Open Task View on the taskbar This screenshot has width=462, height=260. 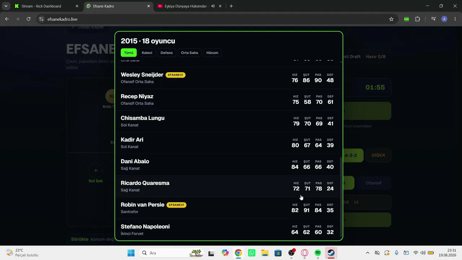212,253
